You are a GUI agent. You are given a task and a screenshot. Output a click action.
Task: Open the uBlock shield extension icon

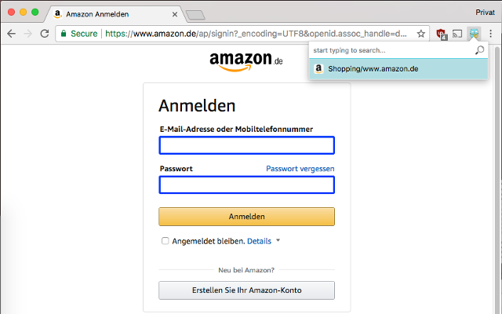point(442,34)
